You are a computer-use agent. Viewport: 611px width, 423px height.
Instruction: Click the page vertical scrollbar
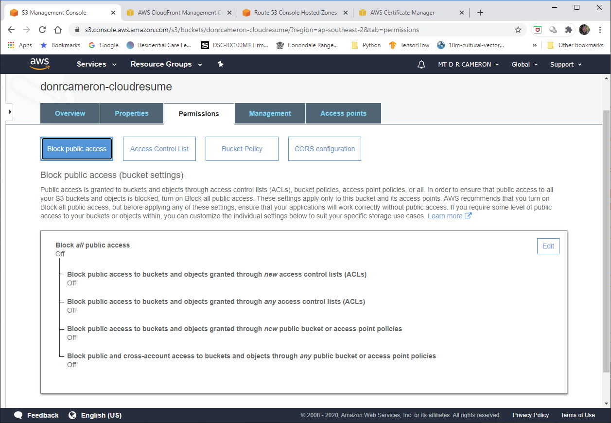[606, 241]
